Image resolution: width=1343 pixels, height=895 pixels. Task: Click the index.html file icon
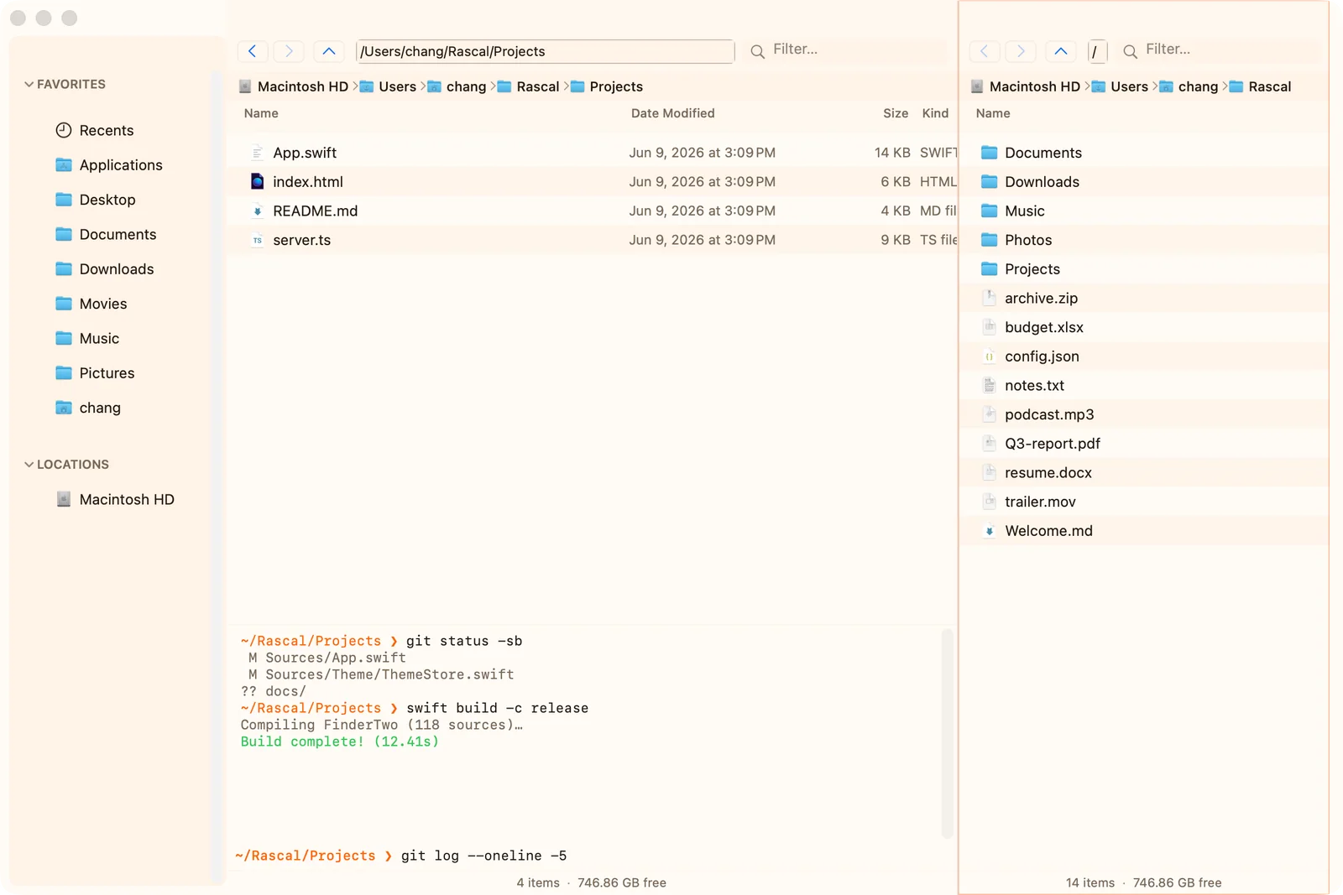coord(257,181)
